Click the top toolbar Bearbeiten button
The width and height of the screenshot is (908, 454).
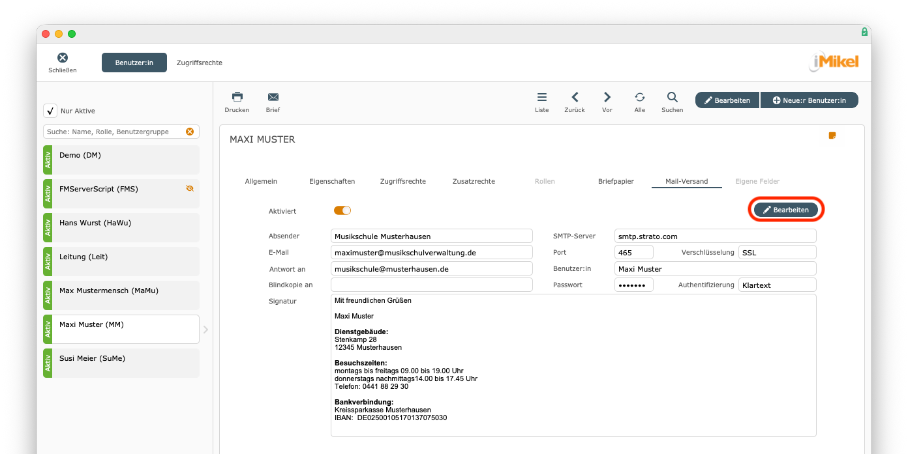[x=727, y=100]
